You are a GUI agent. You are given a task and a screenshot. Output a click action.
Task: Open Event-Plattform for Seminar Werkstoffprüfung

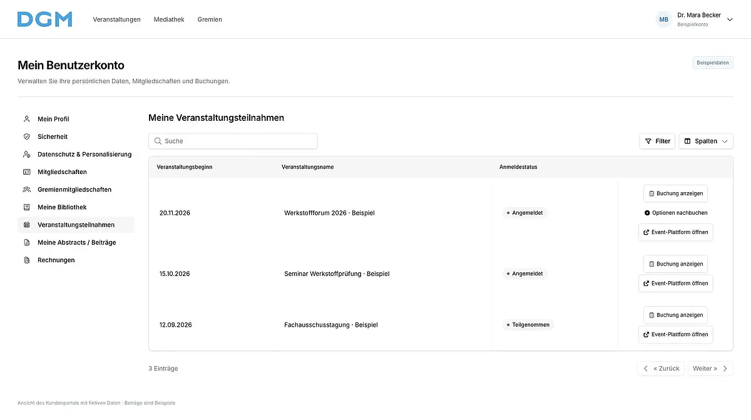[x=675, y=283]
